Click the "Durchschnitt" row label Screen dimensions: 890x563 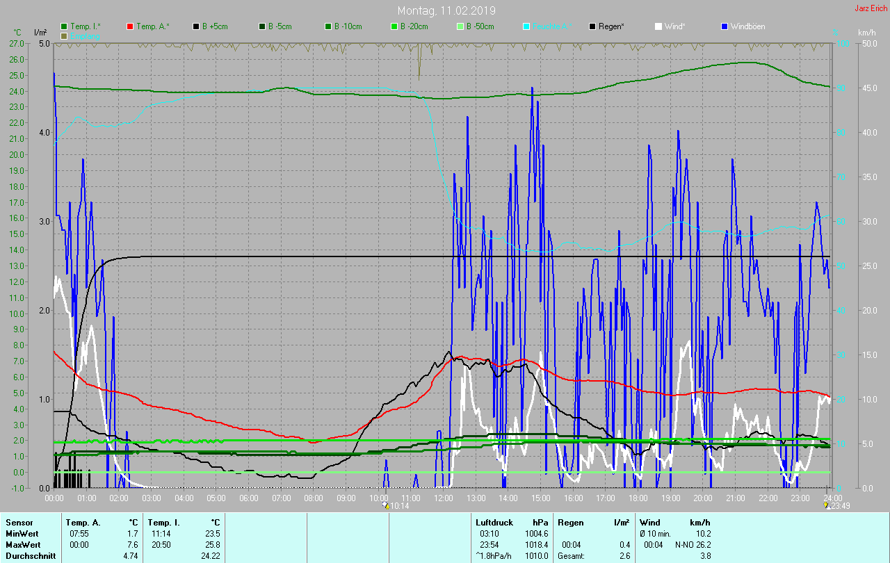[31, 556]
